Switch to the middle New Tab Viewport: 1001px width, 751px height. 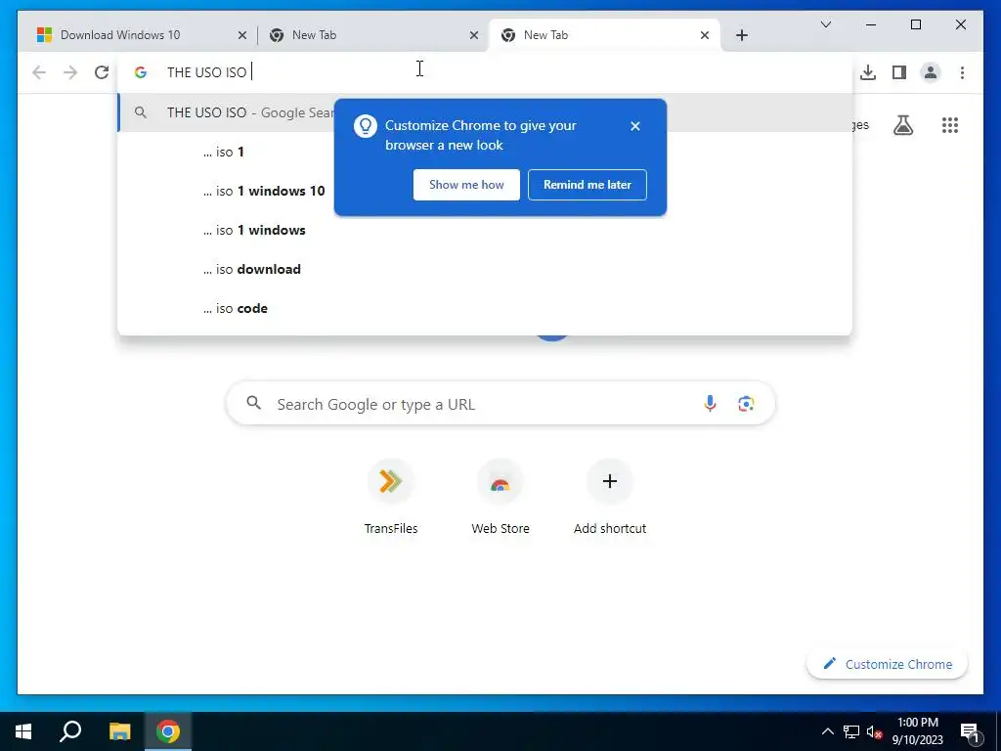coord(372,35)
